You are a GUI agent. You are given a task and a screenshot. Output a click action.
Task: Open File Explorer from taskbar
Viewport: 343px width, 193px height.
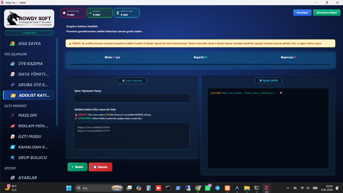coord(247,188)
